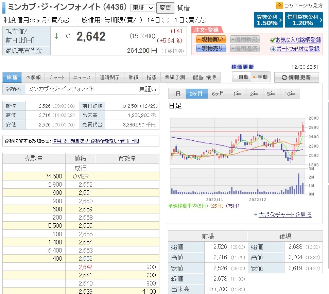Switch to the 四季報 tab

pyautogui.click(x=33, y=77)
